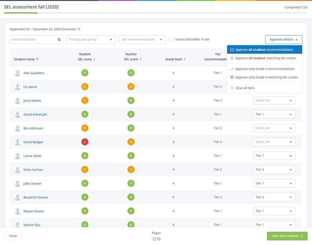Click Liz Aaron's teacher score 6 badge

pos(131,86)
